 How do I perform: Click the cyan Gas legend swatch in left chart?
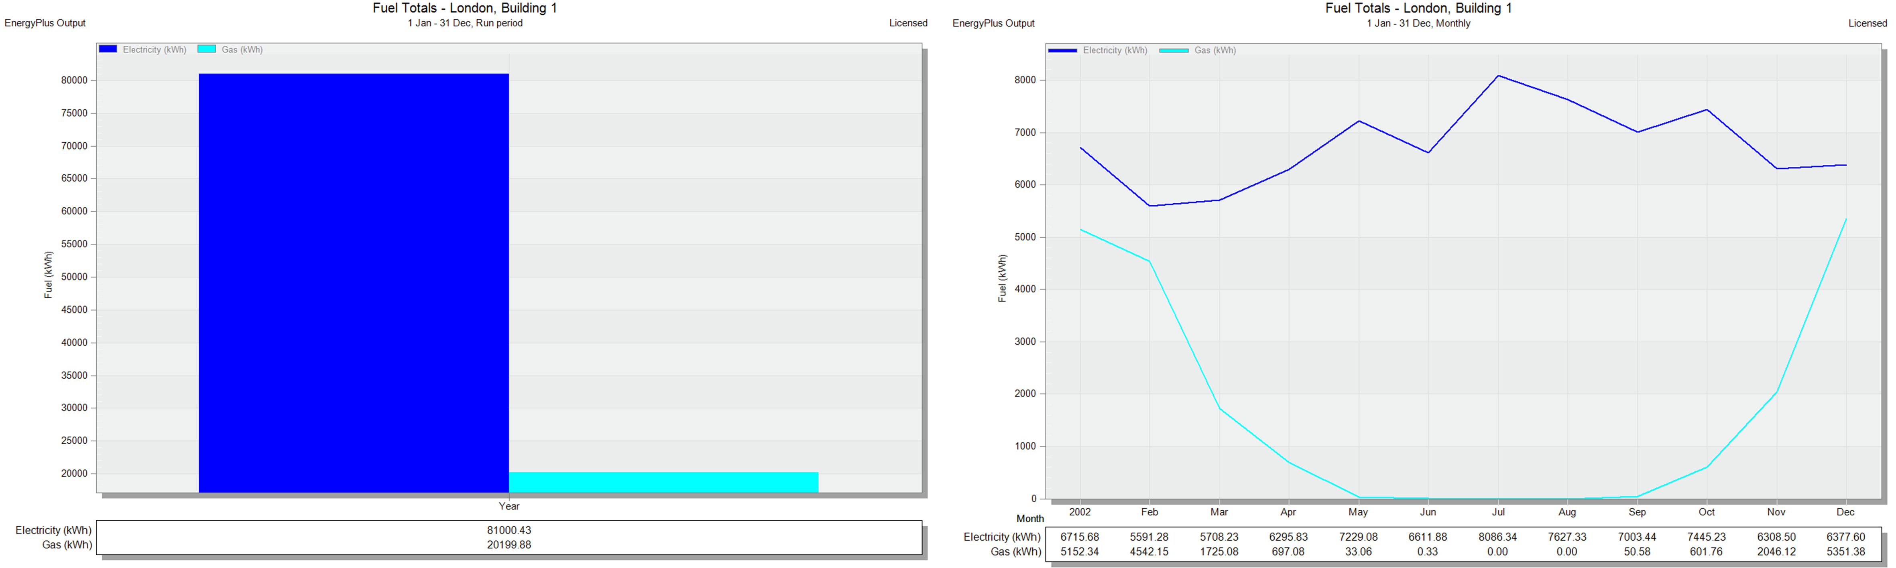[207, 49]
